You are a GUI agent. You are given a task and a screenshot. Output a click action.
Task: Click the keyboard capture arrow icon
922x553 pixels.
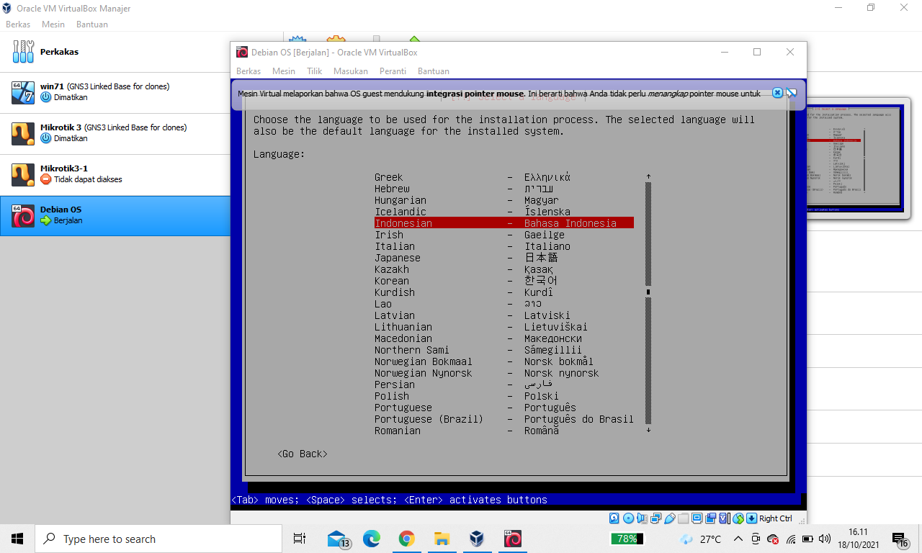pyautogui.click(x=751, y=518)
